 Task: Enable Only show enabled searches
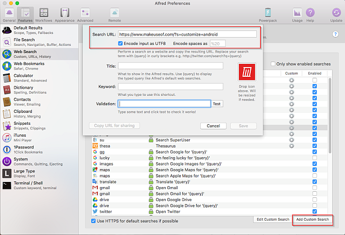[x=273, y=64]
